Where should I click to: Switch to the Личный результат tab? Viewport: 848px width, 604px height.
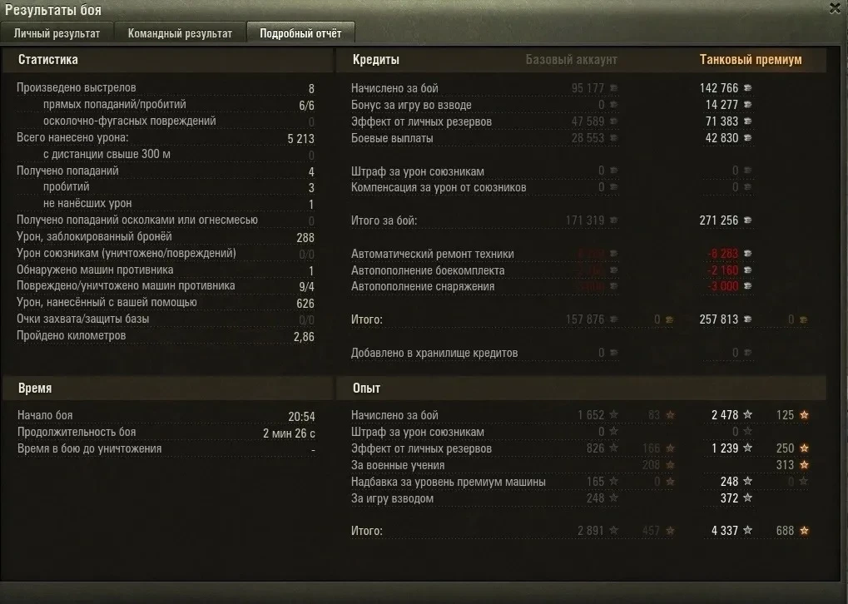pos(57,34)
